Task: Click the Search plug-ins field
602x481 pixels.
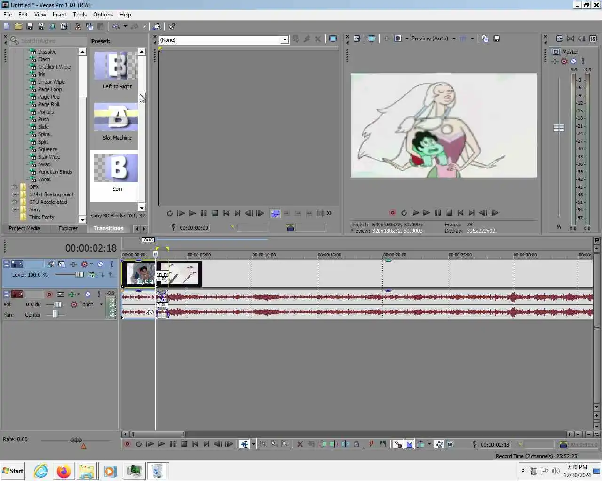Action: coord(48,40)
